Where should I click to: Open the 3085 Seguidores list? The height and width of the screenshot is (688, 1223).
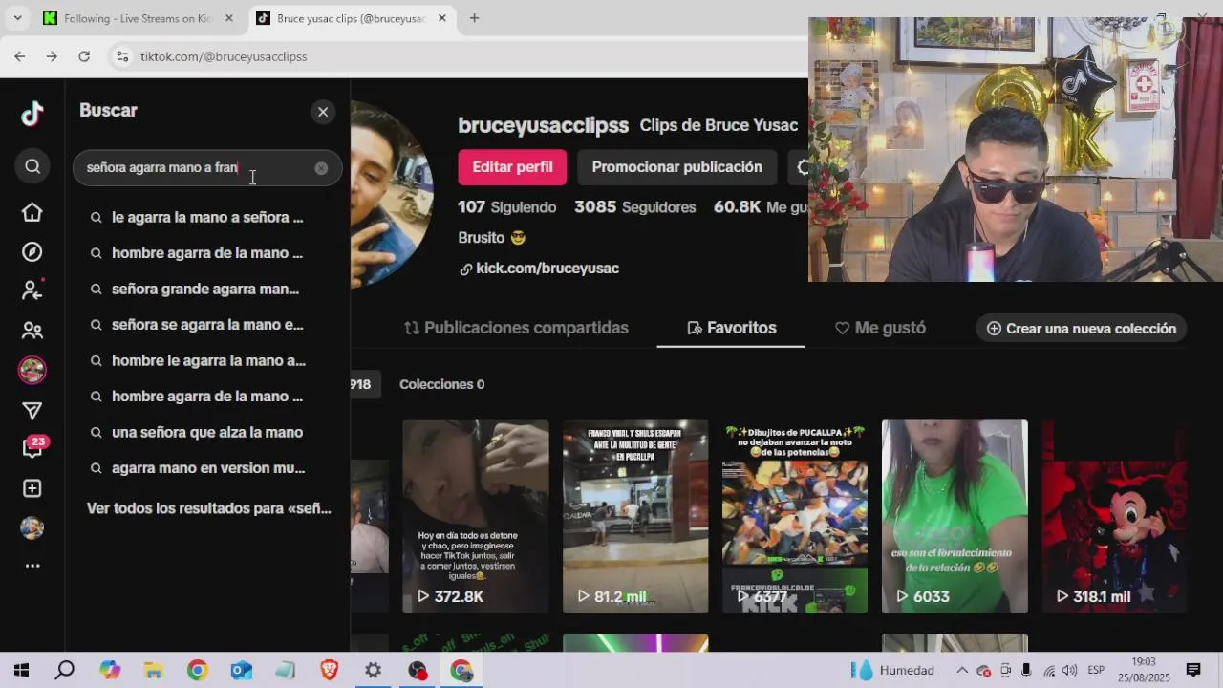point(635,207)
